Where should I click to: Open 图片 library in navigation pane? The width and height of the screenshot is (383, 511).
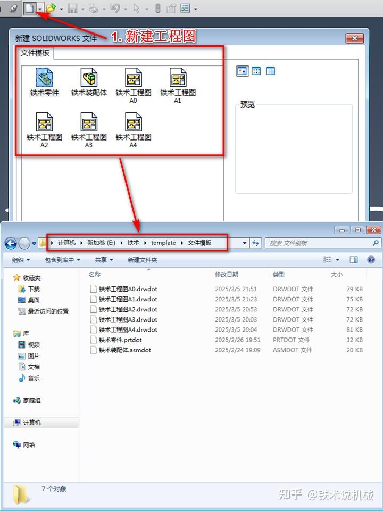click(x=29, y=356)
